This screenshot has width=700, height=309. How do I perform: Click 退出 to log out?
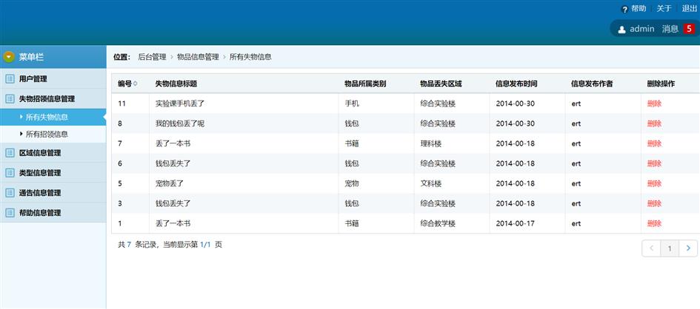tap(689, 9)
